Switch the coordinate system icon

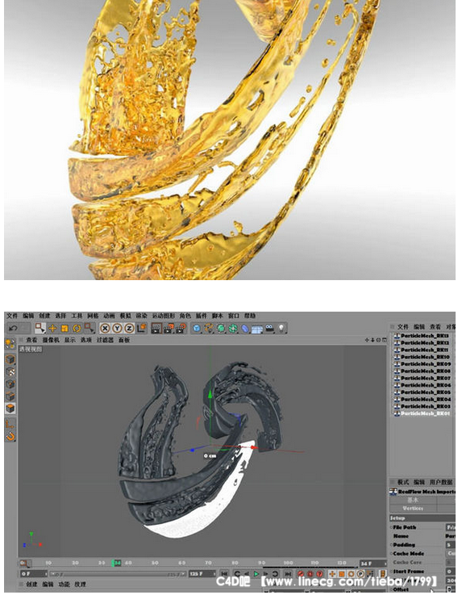[x=141, y=329]
